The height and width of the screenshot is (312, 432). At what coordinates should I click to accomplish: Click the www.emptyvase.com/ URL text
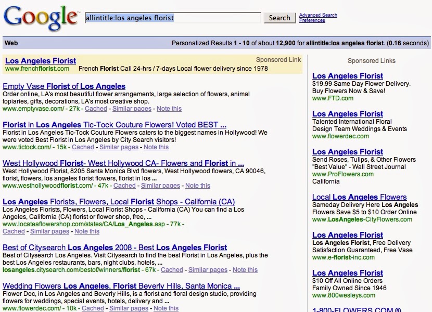33,109
